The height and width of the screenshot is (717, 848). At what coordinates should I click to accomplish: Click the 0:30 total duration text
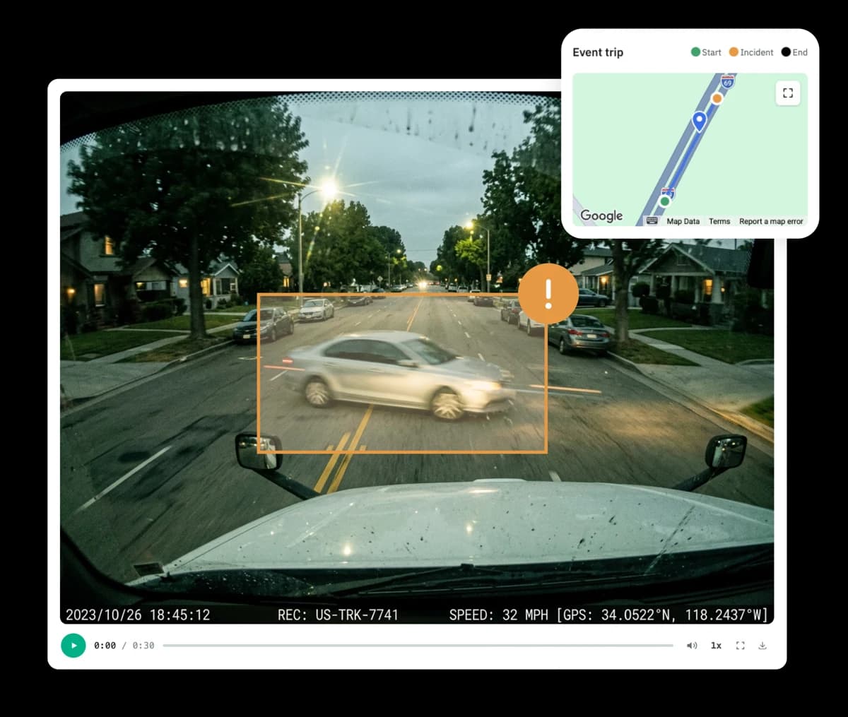coord(143,646)
